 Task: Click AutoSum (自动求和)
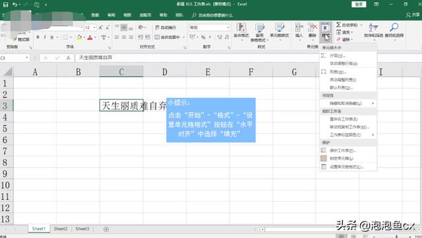[347, 25]
